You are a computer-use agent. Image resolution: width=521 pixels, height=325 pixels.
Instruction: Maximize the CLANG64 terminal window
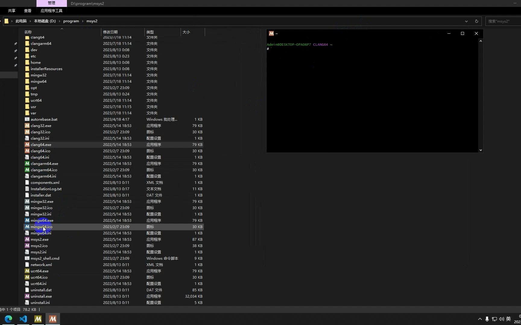point(463,33)
